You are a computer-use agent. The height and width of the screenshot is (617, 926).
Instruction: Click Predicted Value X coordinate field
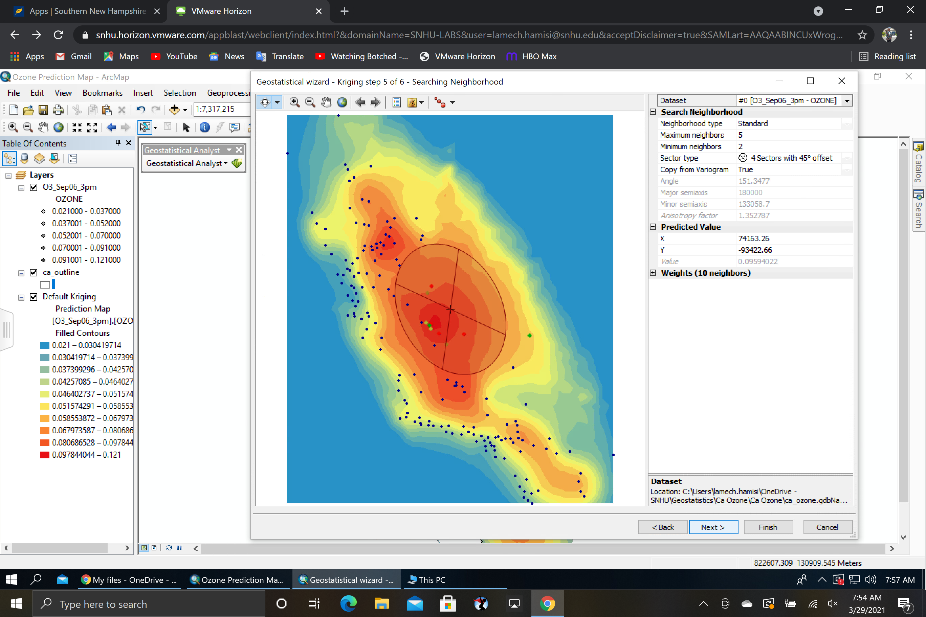click(x=794, y=238)
